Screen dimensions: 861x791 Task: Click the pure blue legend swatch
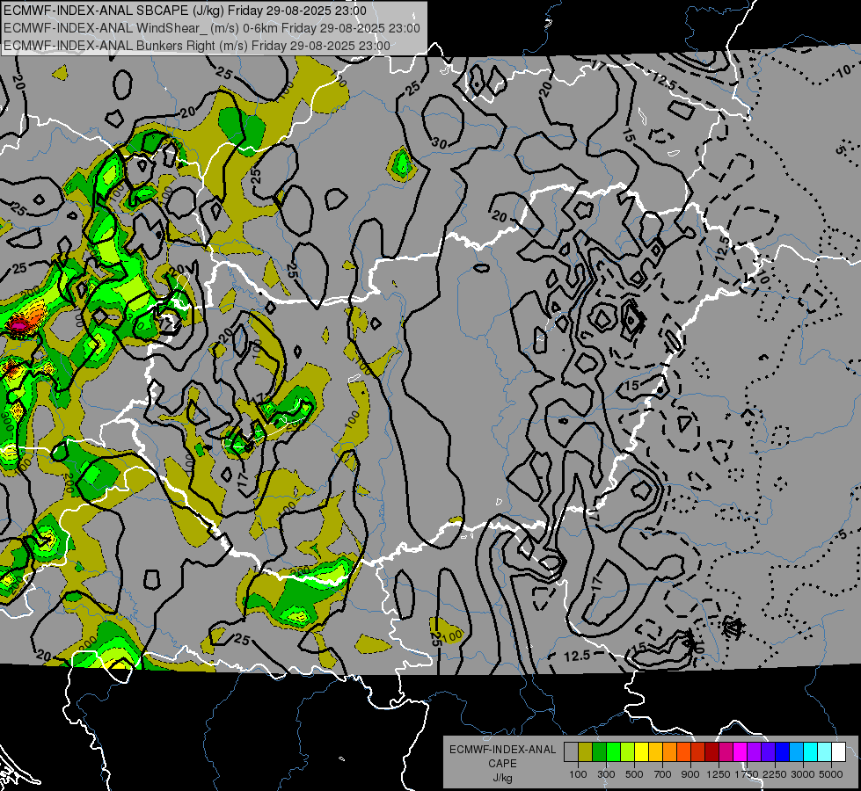click(783, 751)
